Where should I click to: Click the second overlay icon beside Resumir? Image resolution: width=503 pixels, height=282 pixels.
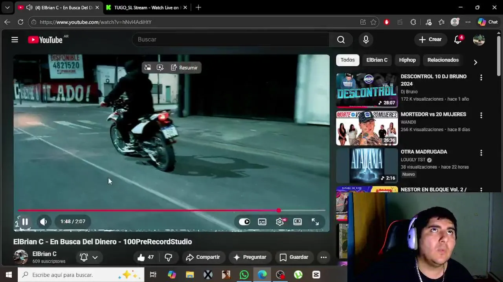coord(160,68)
